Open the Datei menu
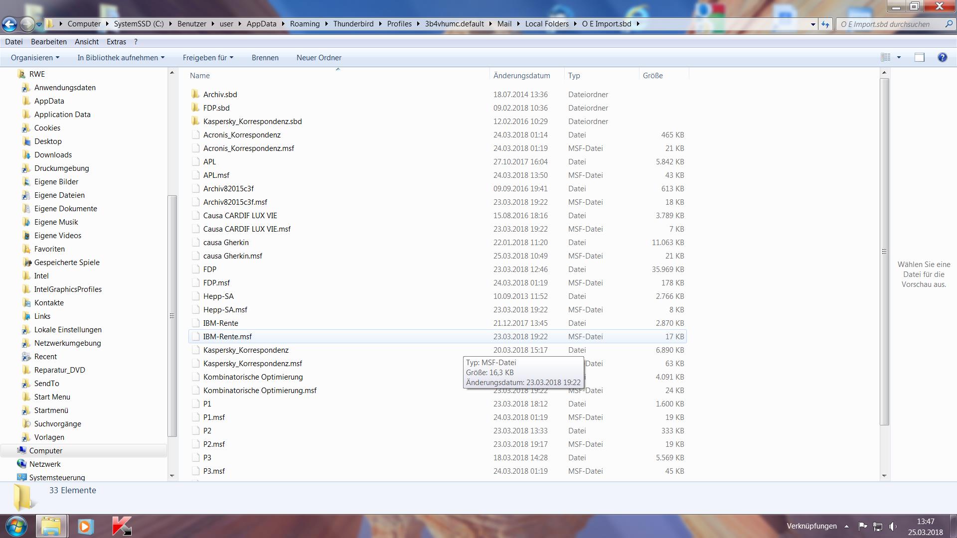Screen dimensions: 957x538 point(14,42)
